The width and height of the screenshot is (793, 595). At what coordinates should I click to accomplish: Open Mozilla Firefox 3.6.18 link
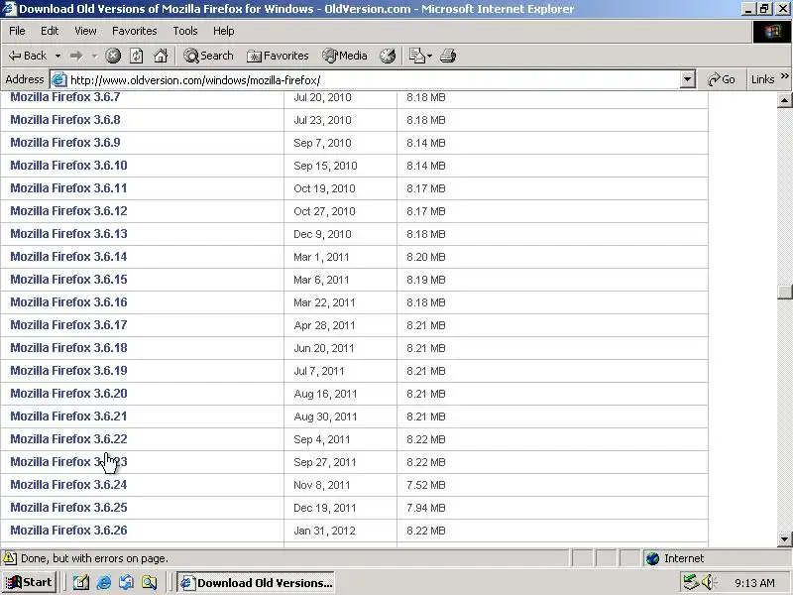pos(68,348)
